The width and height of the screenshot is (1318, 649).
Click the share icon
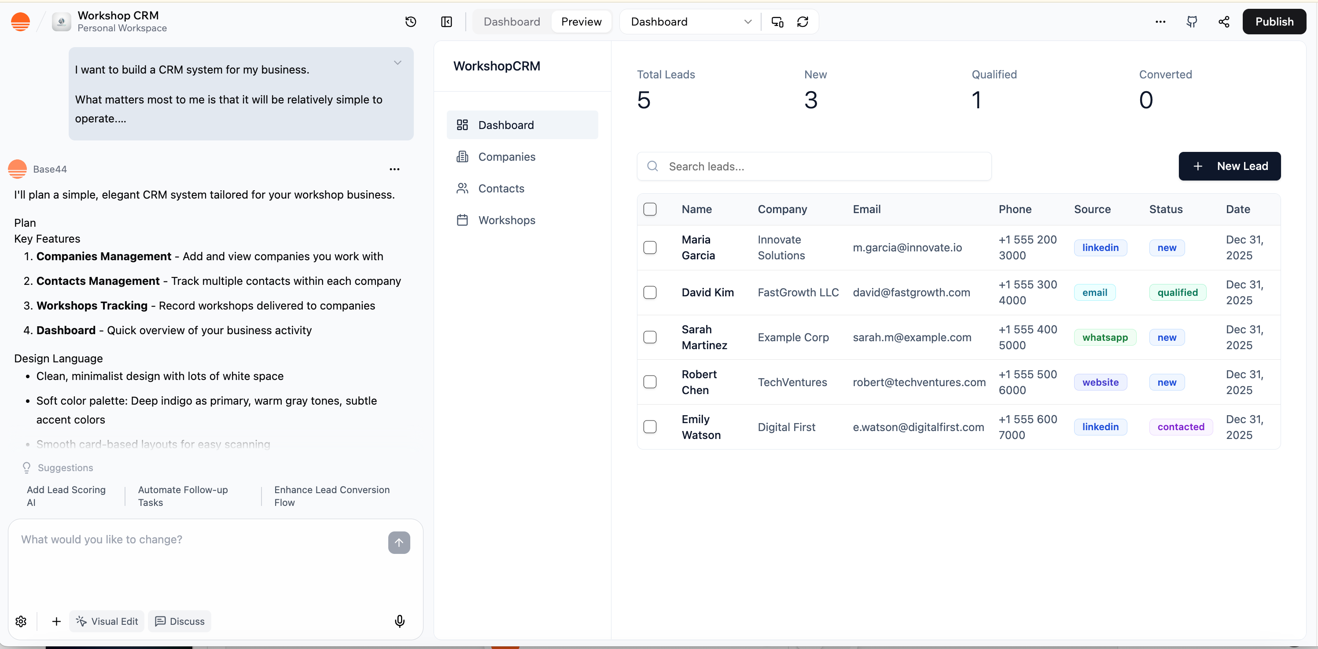(1223, 22)
